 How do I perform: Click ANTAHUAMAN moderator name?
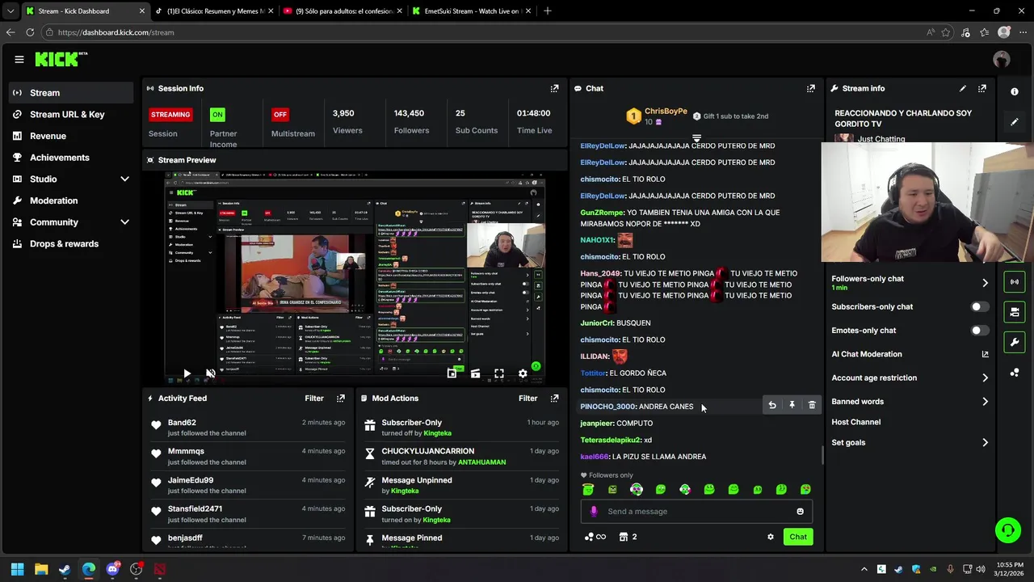481,462
